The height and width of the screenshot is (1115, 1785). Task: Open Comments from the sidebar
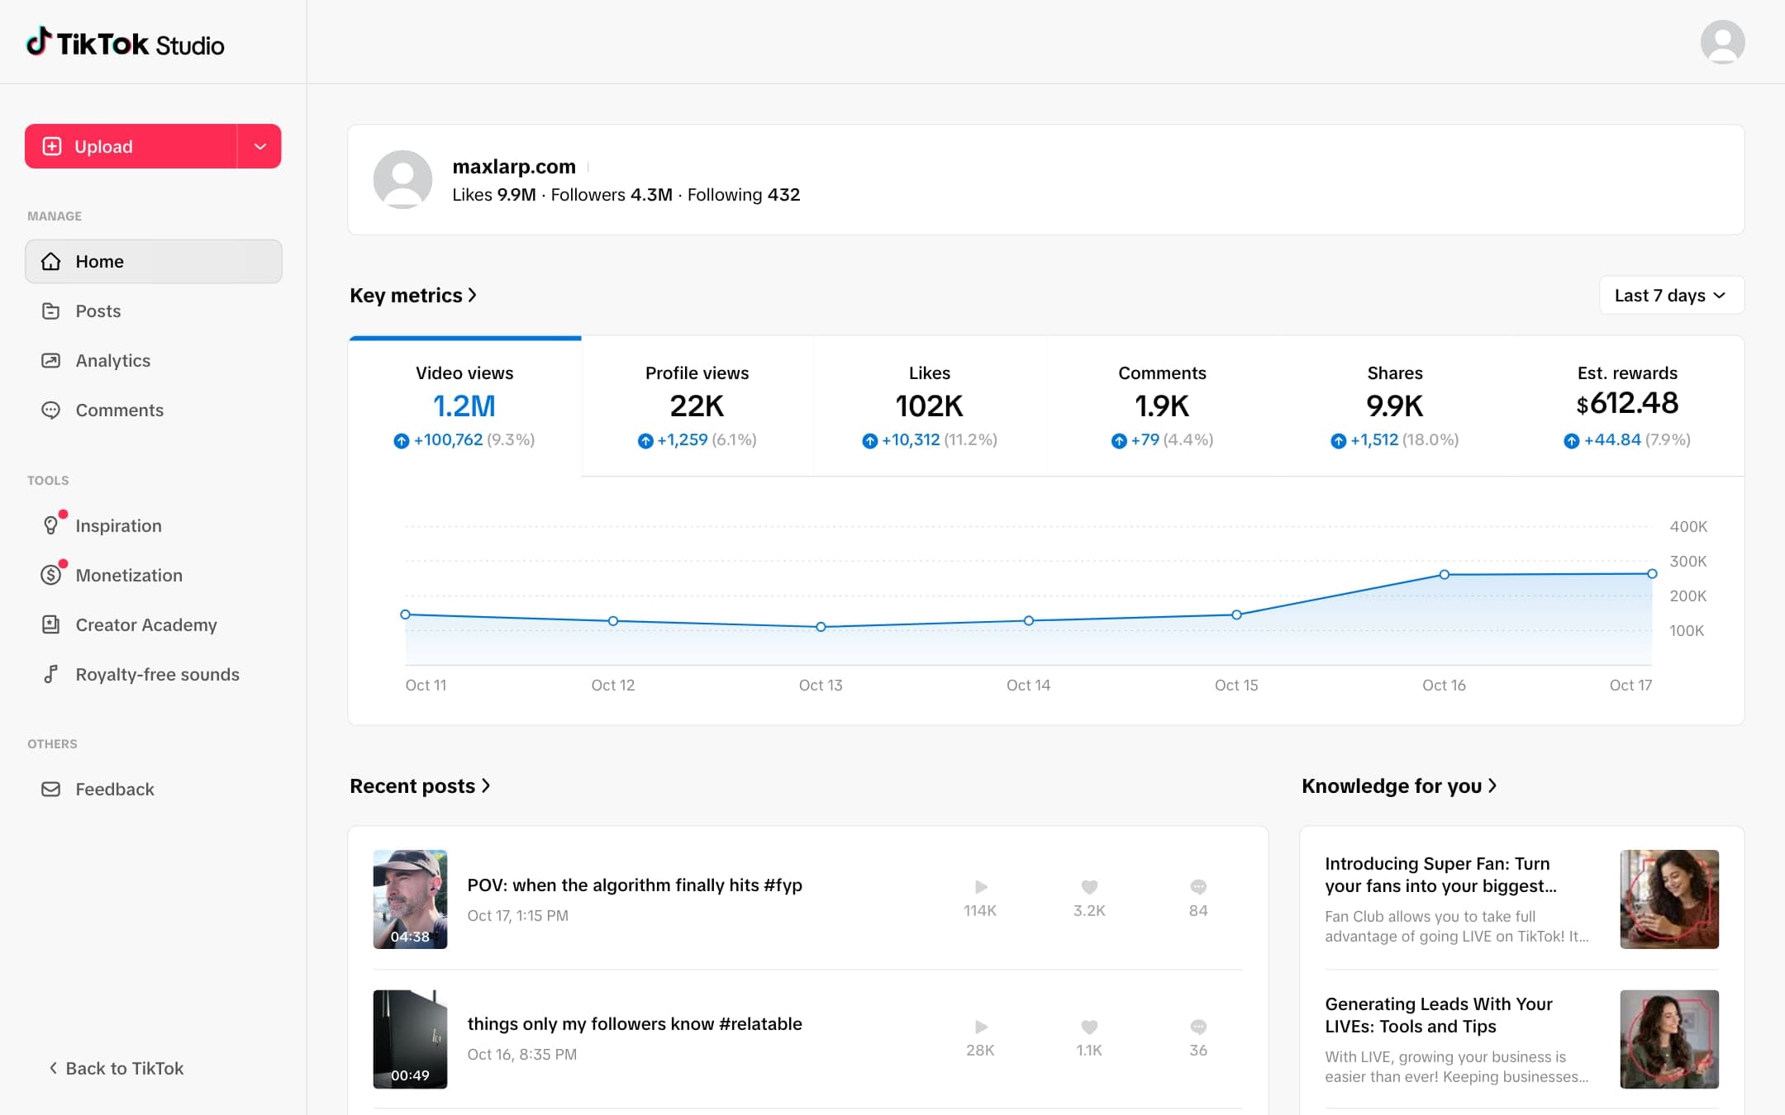[x=154, y=410]
